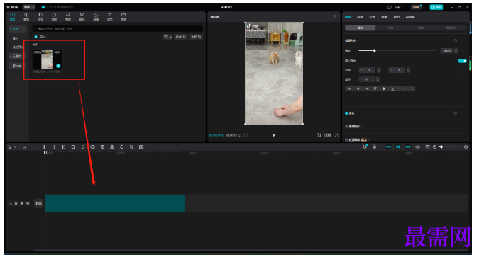Toggle clip linkage in the timeline toolbar
This screenshot has width=484, height=259.
[408, 147]
